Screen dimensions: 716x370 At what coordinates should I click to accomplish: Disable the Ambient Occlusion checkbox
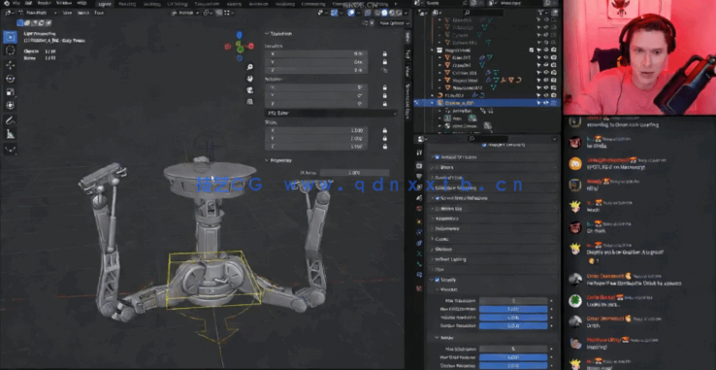(x=437, y=157)
